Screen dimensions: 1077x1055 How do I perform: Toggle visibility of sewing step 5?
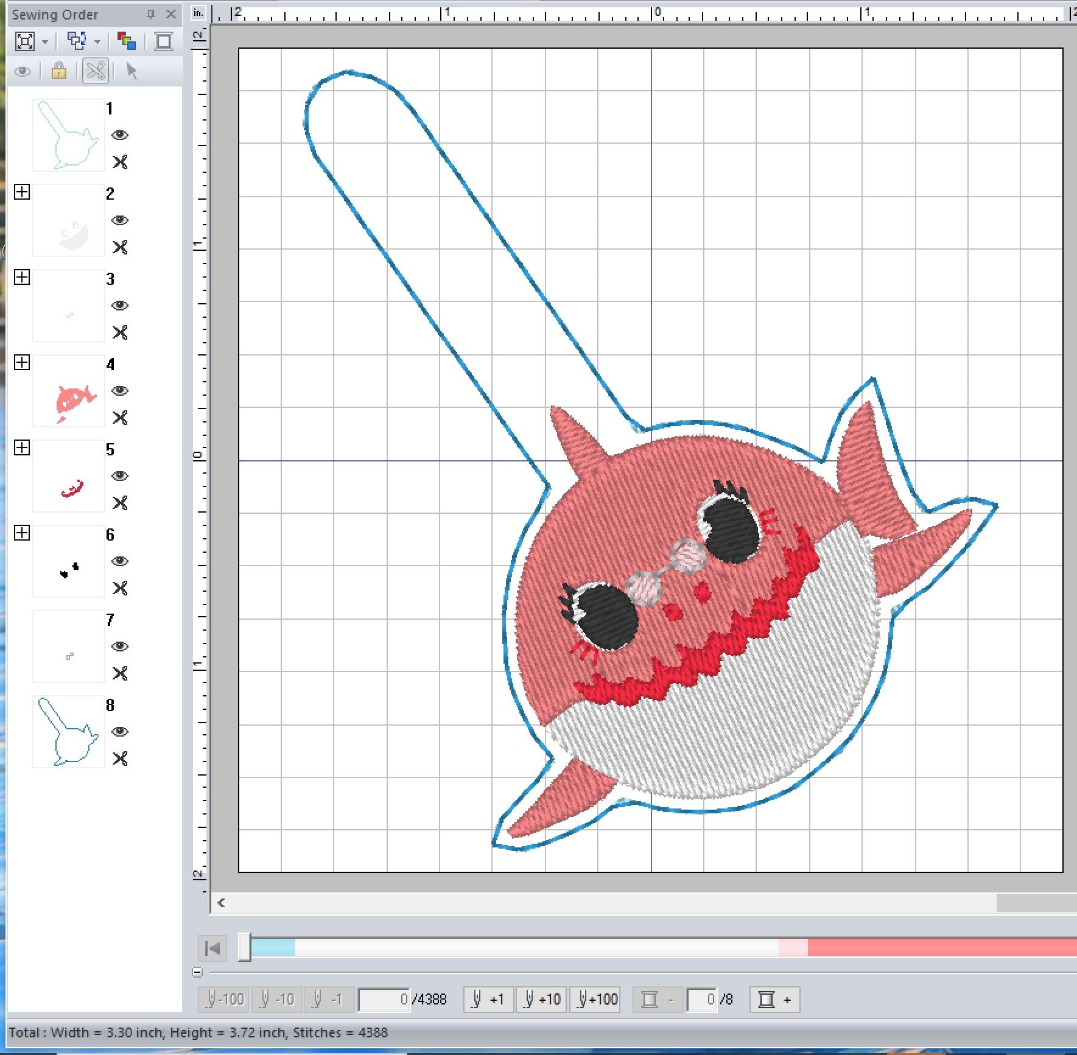point(120,476)
